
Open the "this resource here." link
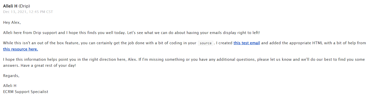tap(20, 49)
